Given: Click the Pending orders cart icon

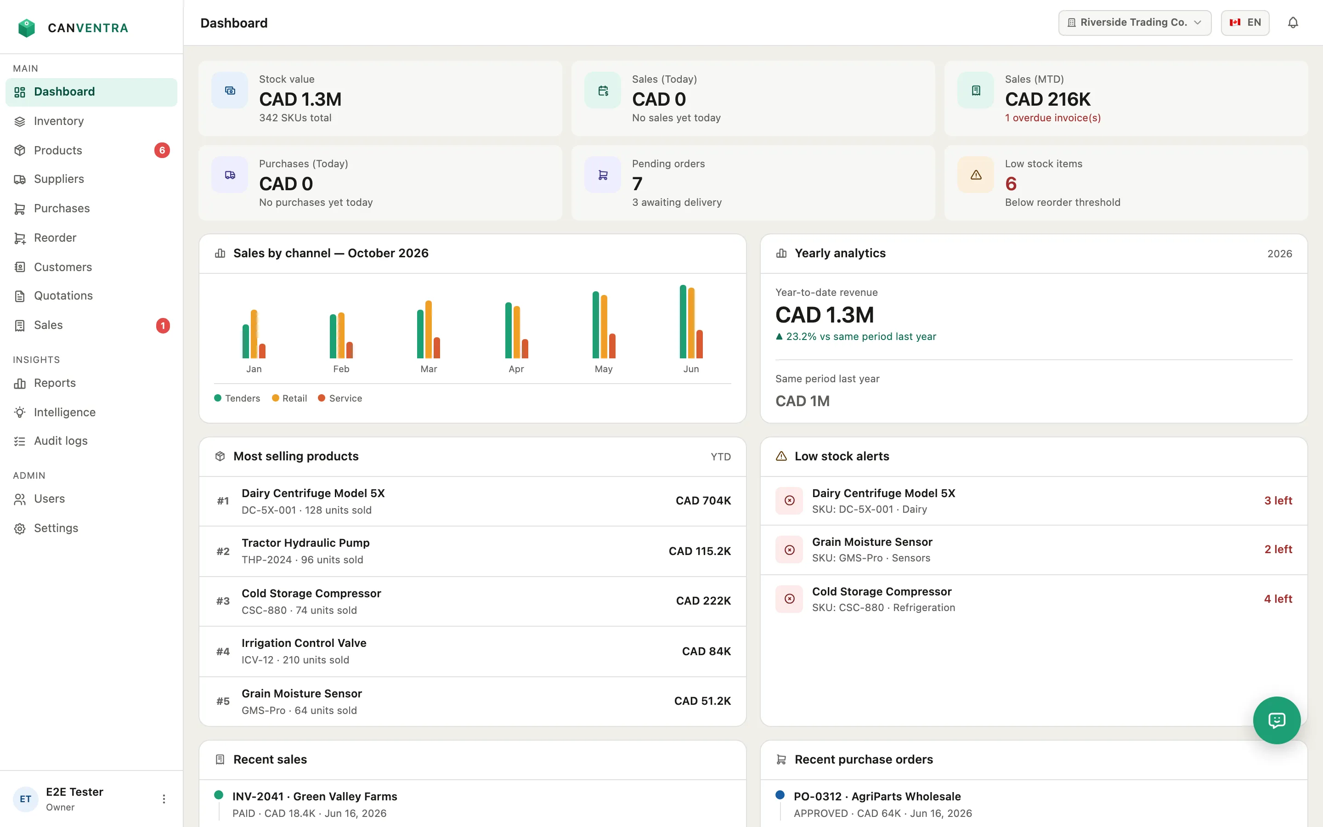Looking at the screenshot, I should click(602, 175).
